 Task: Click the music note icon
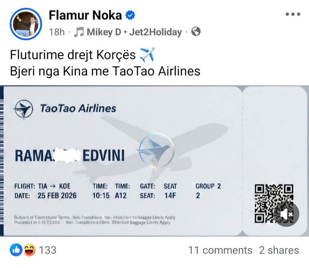click(x=80, y=32)
